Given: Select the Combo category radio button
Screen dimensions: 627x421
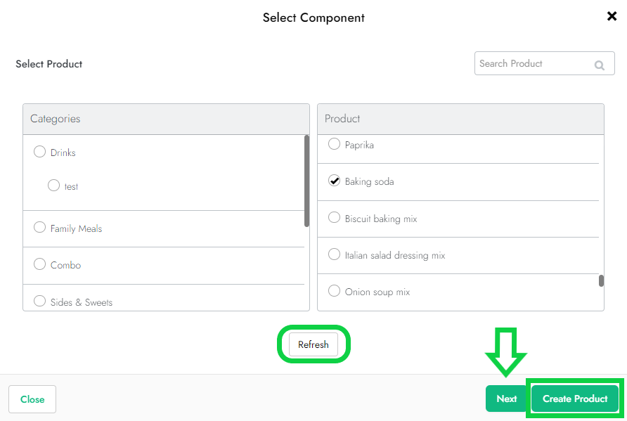Looking at the screenshot, I should [x=40, y=264].
